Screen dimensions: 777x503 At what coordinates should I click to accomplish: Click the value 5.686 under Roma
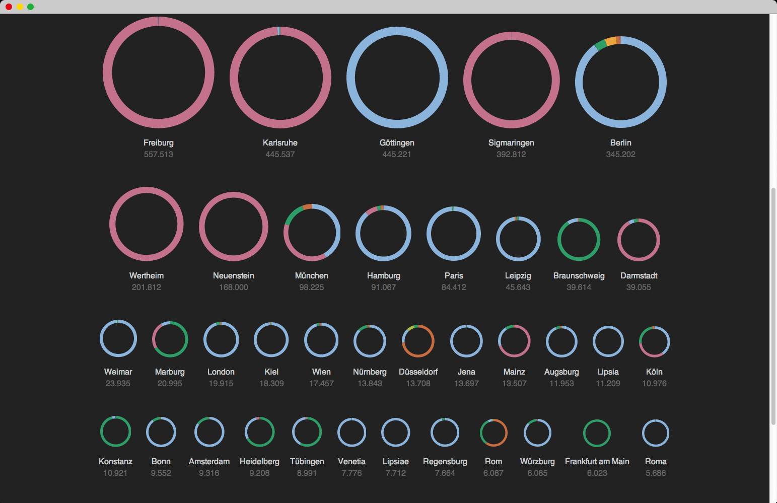656,473
